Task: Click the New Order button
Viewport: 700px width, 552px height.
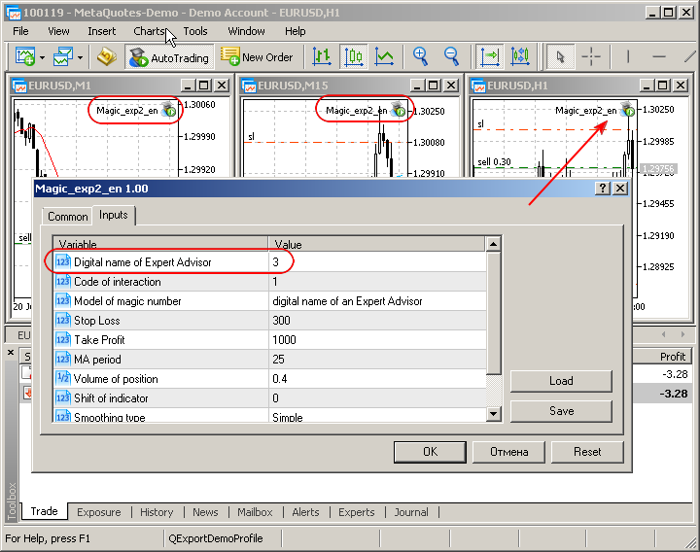Action: click(x=257, y=57)
